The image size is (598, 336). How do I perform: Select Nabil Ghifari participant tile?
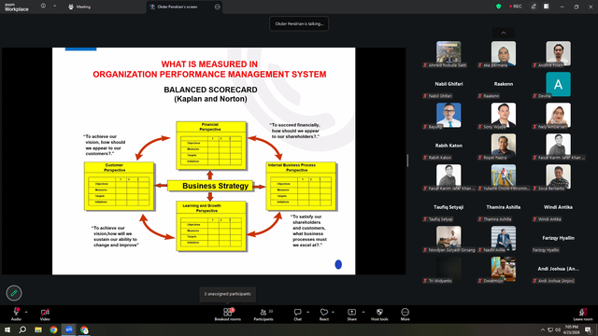click(448, 85)
